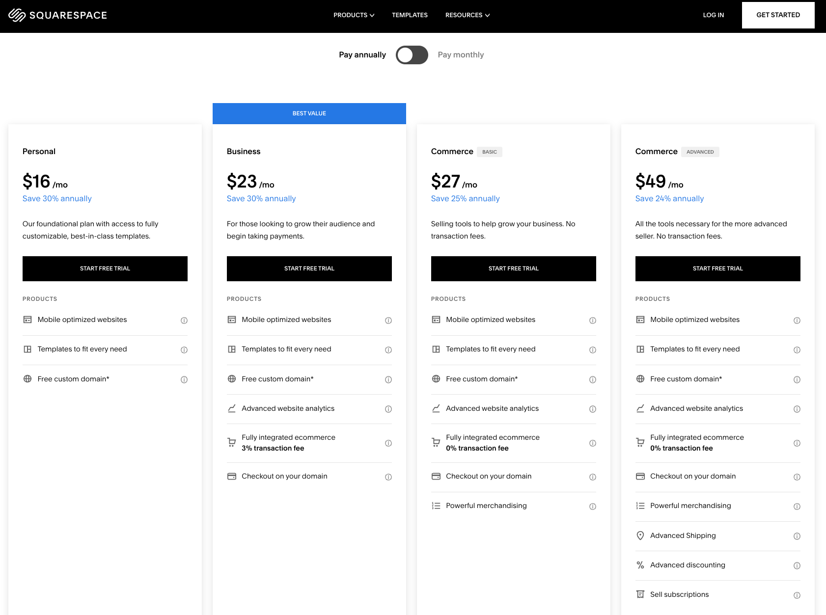Image resolution: width=826 pixels, height=615 pixels.
Task: Start free trial for Commerce Advanced plan
Action: click(718, 268)
